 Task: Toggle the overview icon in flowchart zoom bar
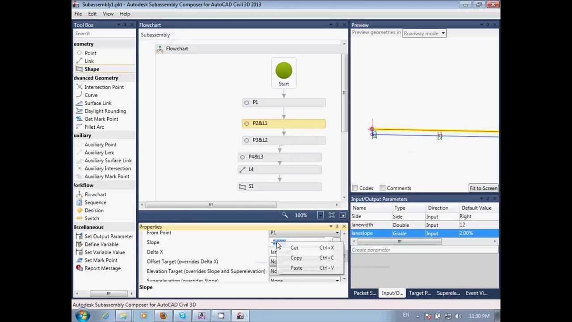[x=342, y=216]
